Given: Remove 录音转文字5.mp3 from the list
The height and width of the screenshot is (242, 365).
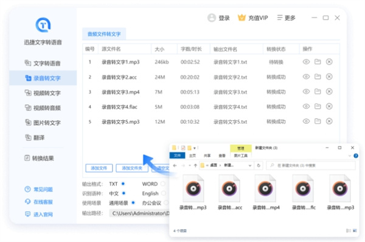Looking at the screenshot, I should pos(329,121).
